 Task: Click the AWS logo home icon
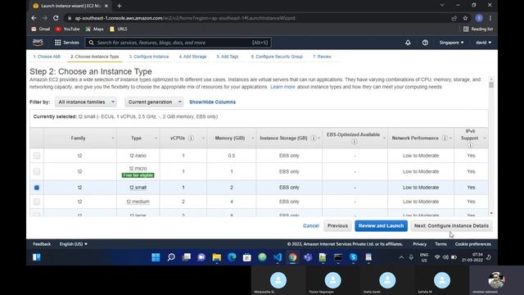(38, 43)
